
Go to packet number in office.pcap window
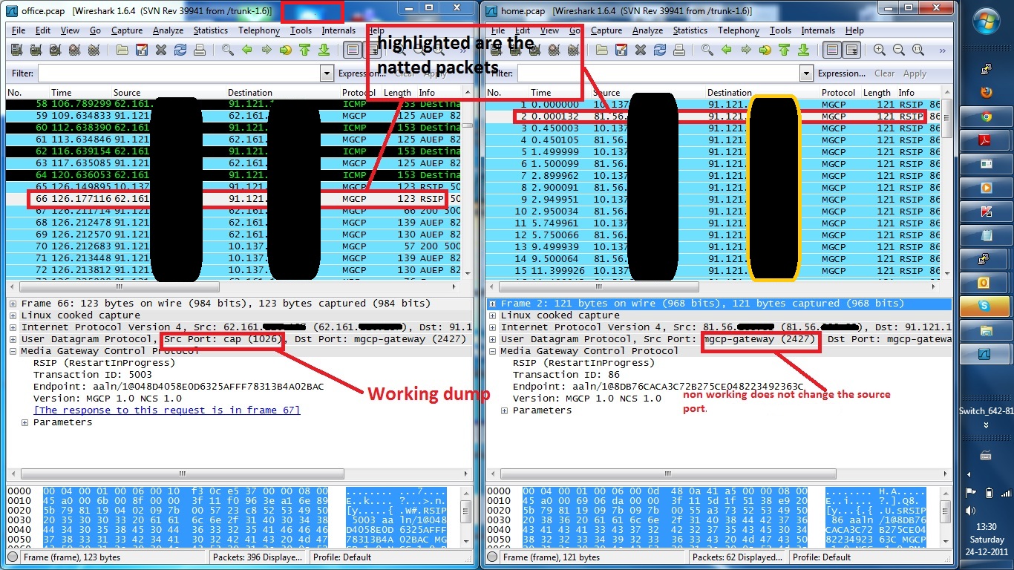tap(285, 50)
